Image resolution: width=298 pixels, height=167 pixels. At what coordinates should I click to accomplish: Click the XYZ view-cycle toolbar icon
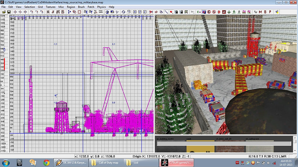(x=117, y=12)
